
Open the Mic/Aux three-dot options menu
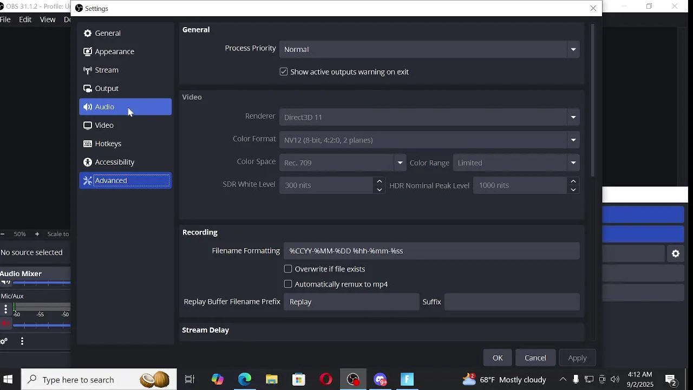6,309
